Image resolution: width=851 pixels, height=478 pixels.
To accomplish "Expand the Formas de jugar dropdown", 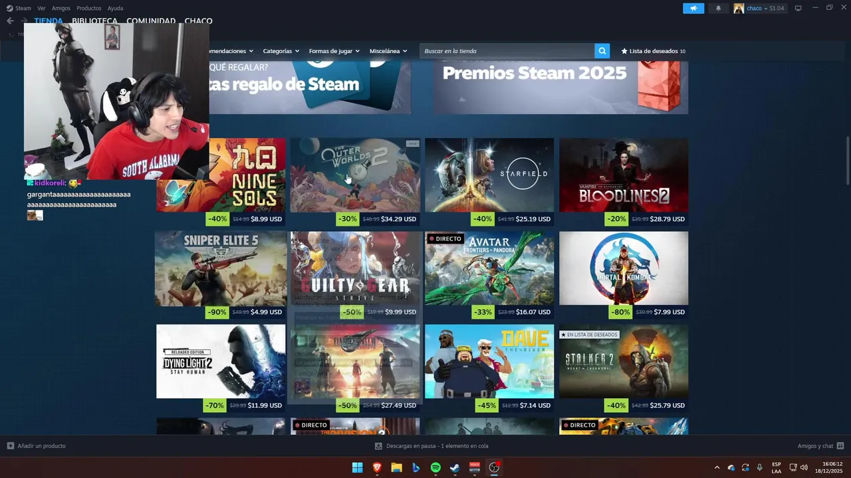I will [334, 51].
